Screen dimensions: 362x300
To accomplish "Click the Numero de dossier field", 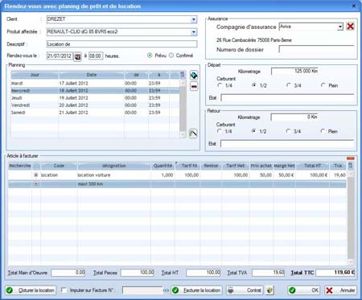I will point(316,49).
